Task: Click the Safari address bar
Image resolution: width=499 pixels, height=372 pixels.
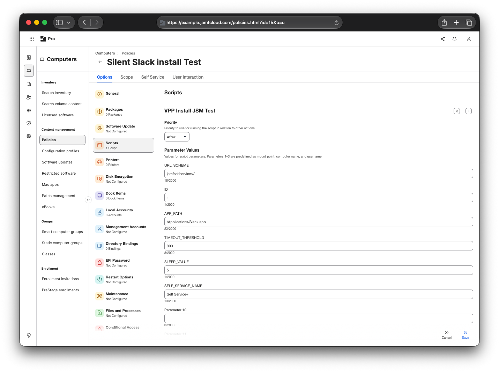Action: click(249, 22)
